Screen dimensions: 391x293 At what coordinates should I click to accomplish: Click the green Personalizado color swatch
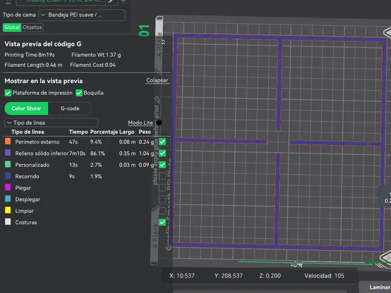point(8,164)
